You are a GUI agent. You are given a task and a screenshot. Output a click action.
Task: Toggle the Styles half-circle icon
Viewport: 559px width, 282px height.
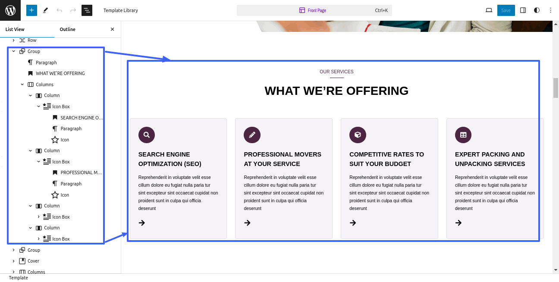point(537,10)
